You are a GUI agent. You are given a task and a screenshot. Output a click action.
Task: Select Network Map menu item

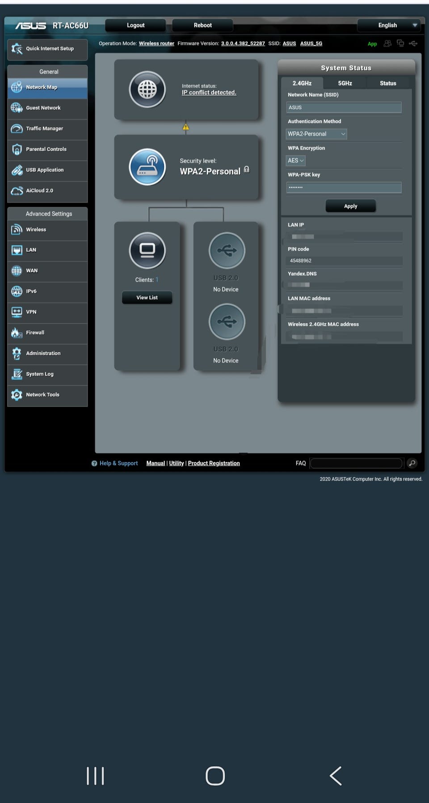click(47, 87)
